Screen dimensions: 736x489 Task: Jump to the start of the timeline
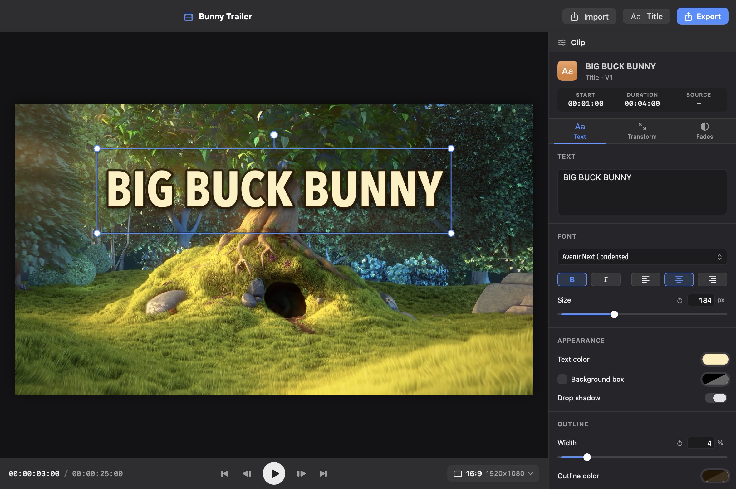coord(224,473)
